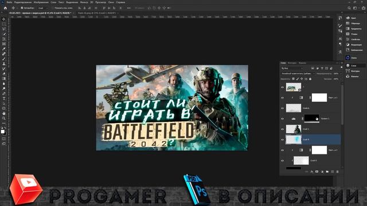Screen dimensions: 367x206
Task: Select the Crop tool
Action: click(x=4, y=39)
